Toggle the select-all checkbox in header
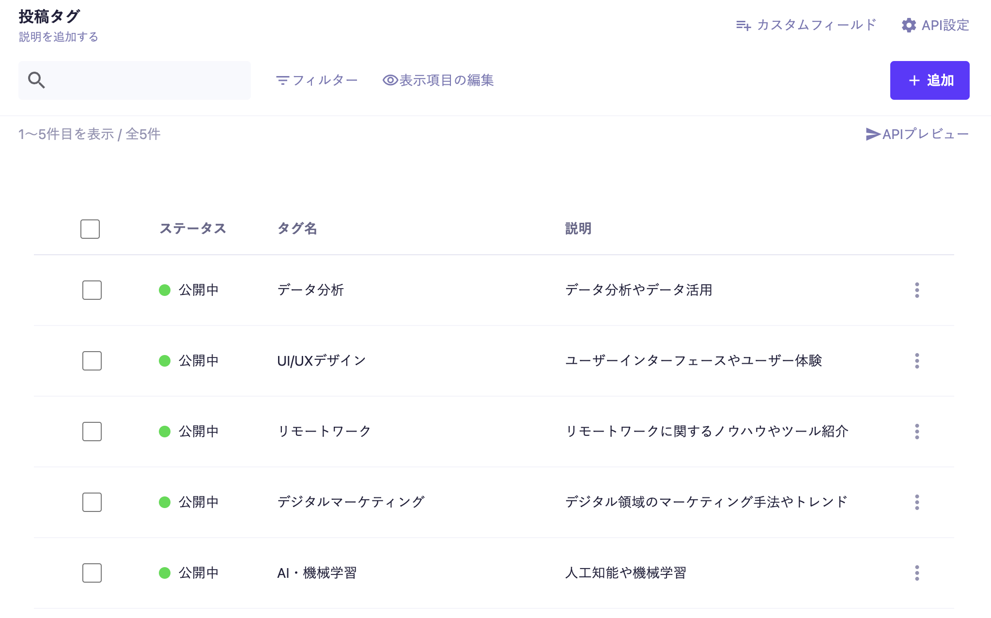The image size is (991, 618). pos(90,229)
